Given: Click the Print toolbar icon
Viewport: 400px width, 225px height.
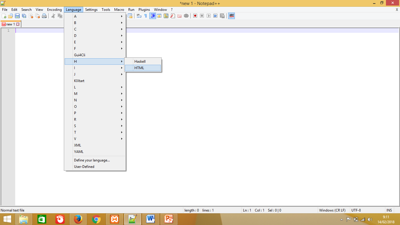Looking at the screenshot, I should (x=44, y=16).
